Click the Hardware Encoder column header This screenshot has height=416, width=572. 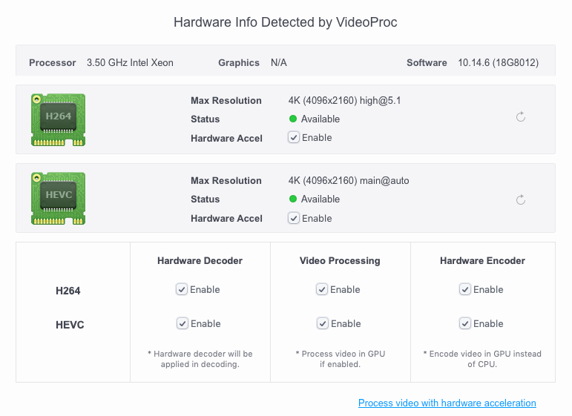pyautogui.click(x=482, y=260)
